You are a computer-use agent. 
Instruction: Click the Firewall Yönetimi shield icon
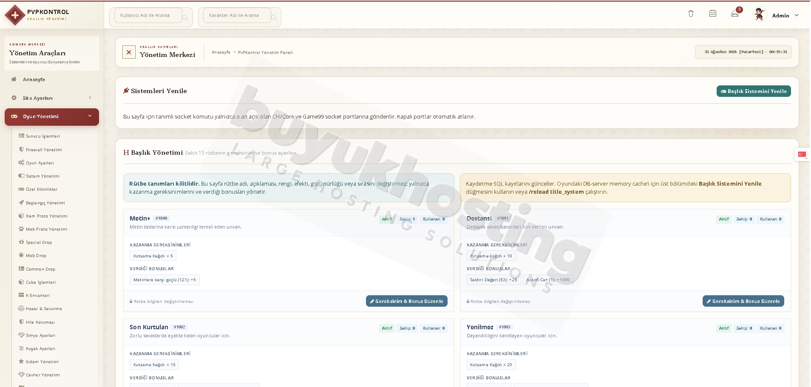click(x=21, y=150)
